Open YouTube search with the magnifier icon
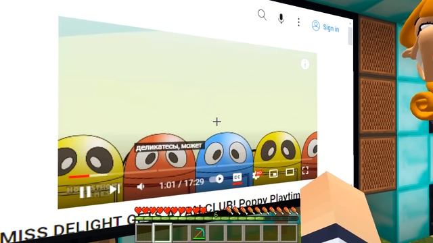Screen dimensions: 433x243 point(262,15)
